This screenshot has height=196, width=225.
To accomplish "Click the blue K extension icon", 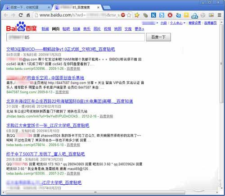I will point(153,15).
